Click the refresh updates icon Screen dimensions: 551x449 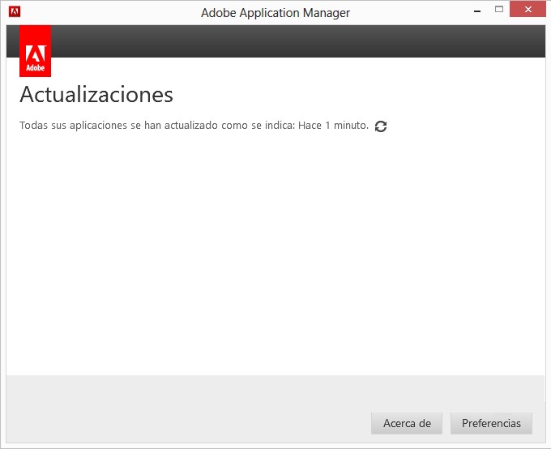coord(381,126)
